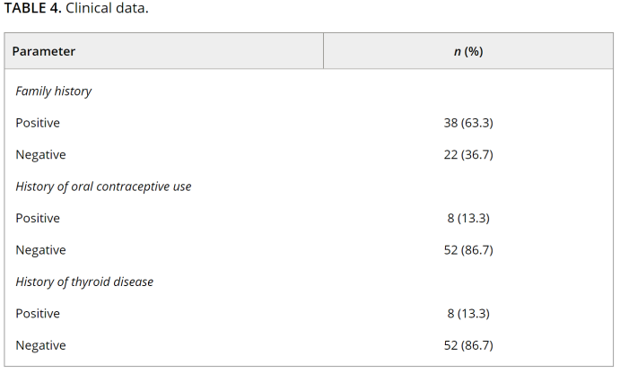Click the TABLE 4 Clinical data caption
The image size is (620, 373).
point(76,8)
